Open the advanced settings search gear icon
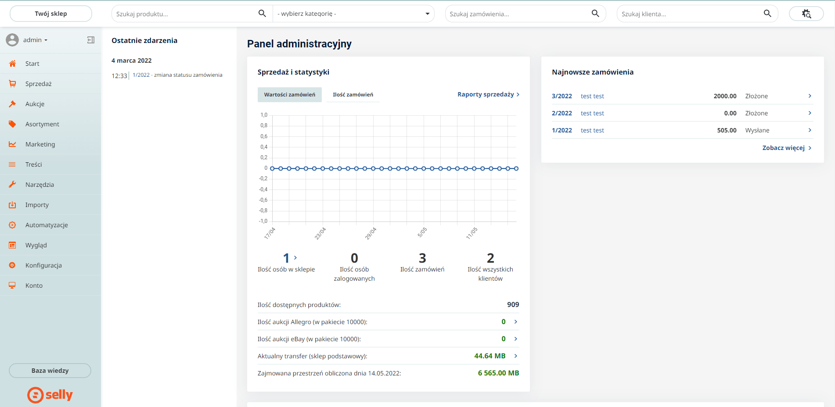Image resolution: width=835 pixels, height=407 pixels. pyautogui.click(x=806, y=14)
